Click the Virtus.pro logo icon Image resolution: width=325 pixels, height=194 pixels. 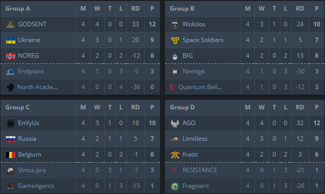[11, 170]
